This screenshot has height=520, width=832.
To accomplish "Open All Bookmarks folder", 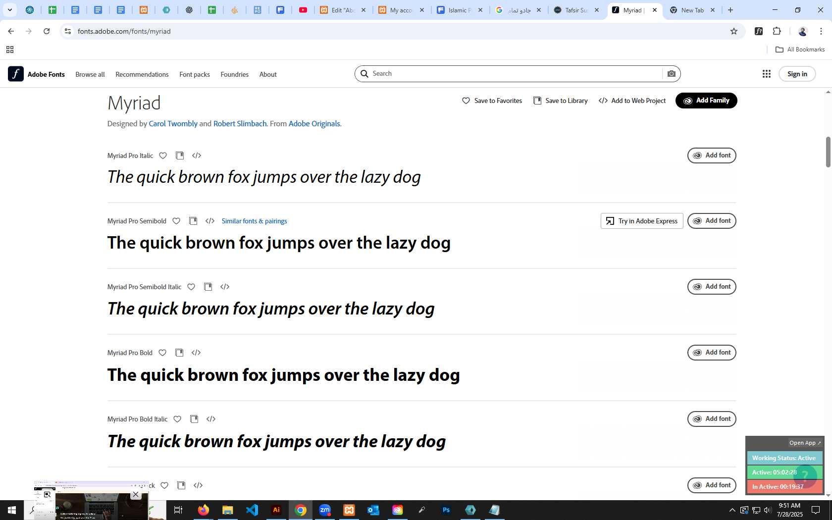I will (800, 50).
